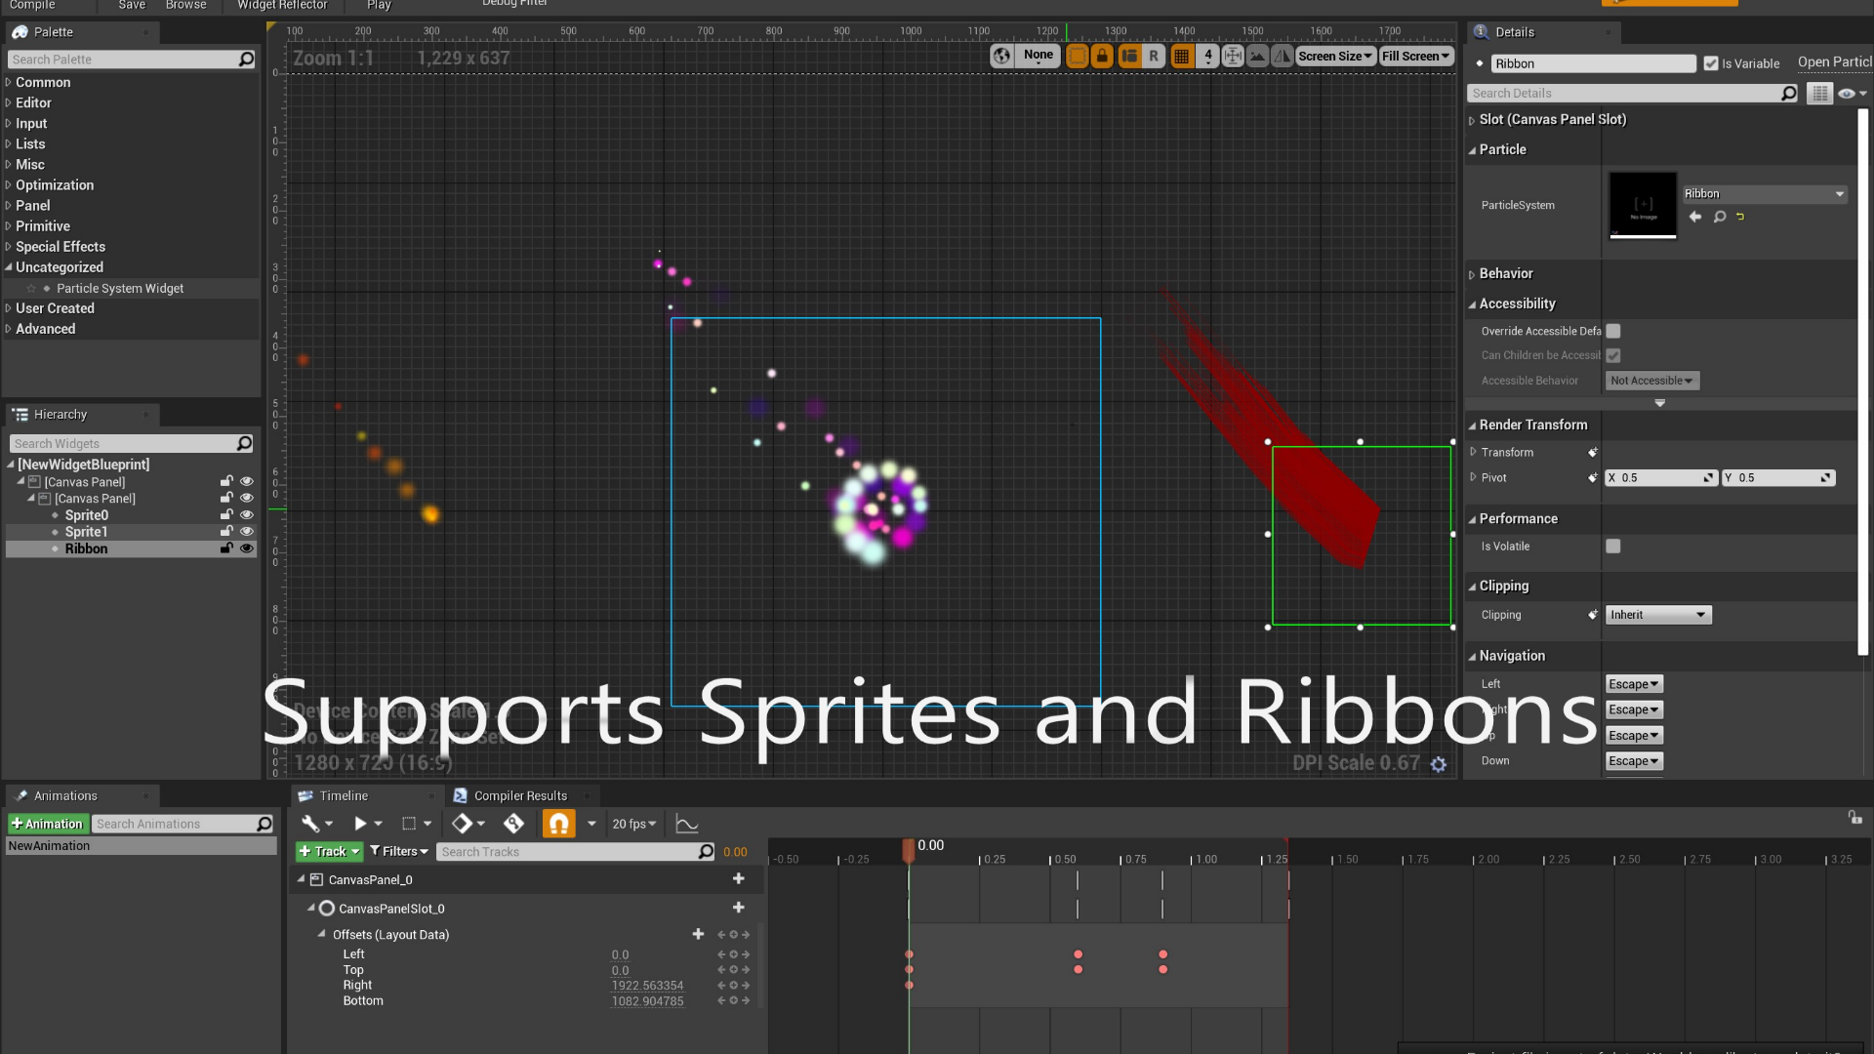The image size is (1874, 1054).
Task: Click the localization preview globe icon
Action: coord(1001,56)
